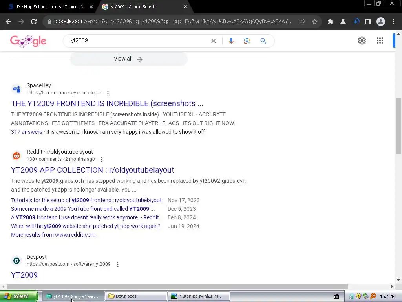Open the Windows start menu
The height and width of the screenshot is (302, 402).
[19, 296]
